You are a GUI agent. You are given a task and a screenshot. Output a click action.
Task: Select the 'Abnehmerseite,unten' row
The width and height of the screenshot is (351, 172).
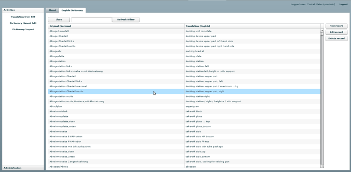pyautogui.click(x=184, y=157)
